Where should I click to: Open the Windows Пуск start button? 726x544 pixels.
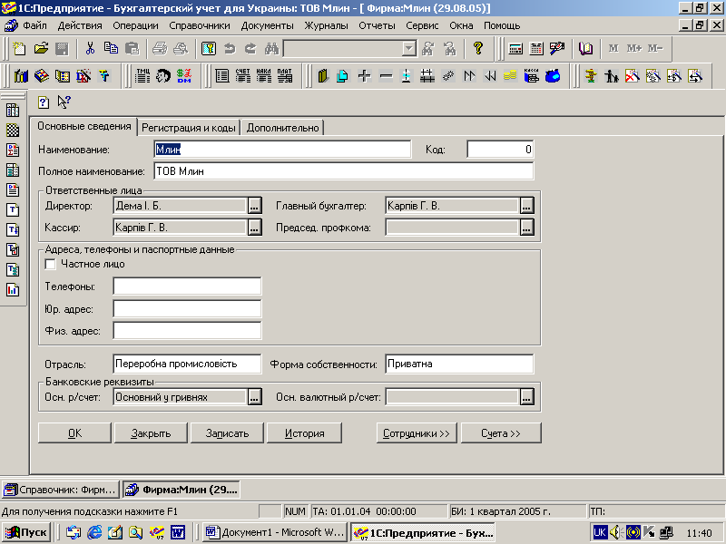[26, 532]
